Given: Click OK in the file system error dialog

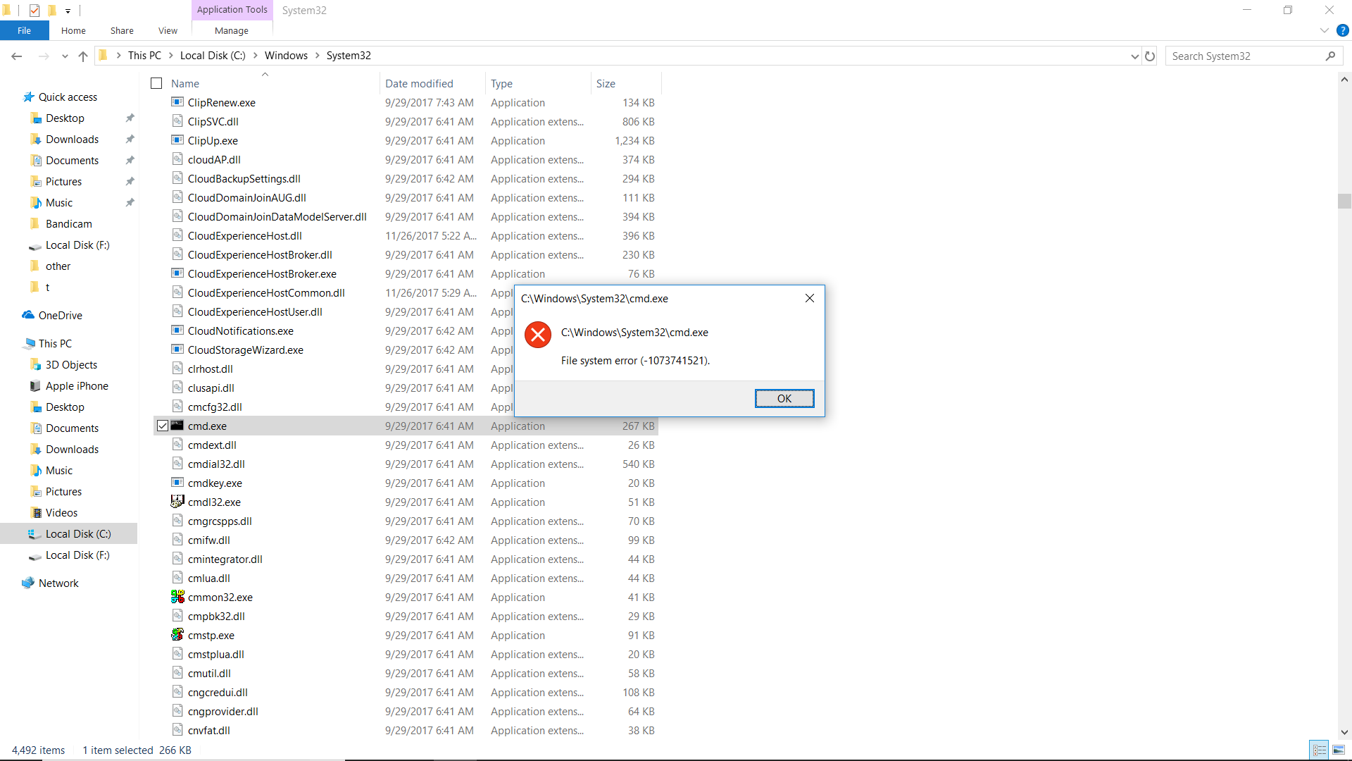Looking at the screenshot, I should [784, 398].
